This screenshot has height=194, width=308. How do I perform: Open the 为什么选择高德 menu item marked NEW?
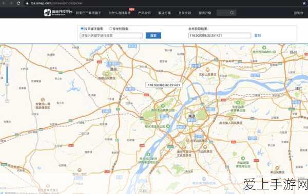(x=120, y=13)
